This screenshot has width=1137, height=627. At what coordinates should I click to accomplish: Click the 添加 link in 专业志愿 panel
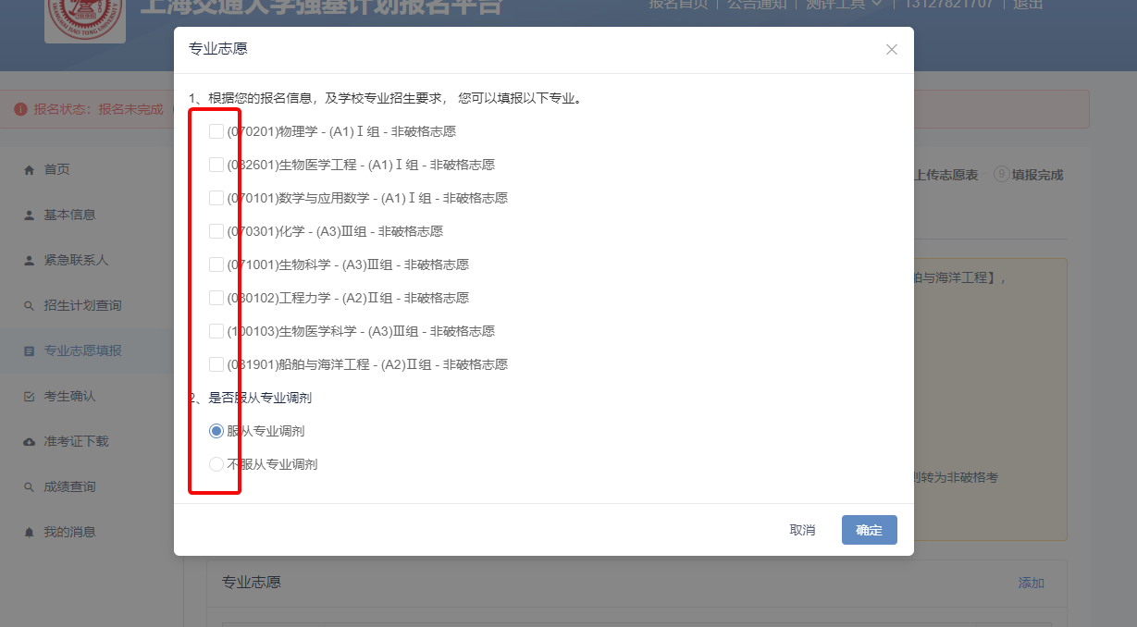[x=1031, y=583]
